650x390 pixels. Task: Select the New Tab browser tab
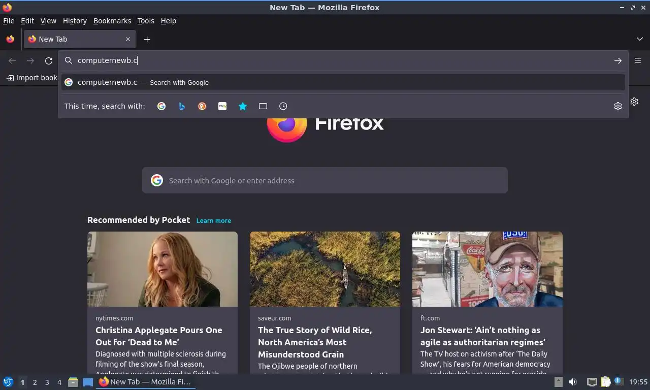tap(79, 39)
